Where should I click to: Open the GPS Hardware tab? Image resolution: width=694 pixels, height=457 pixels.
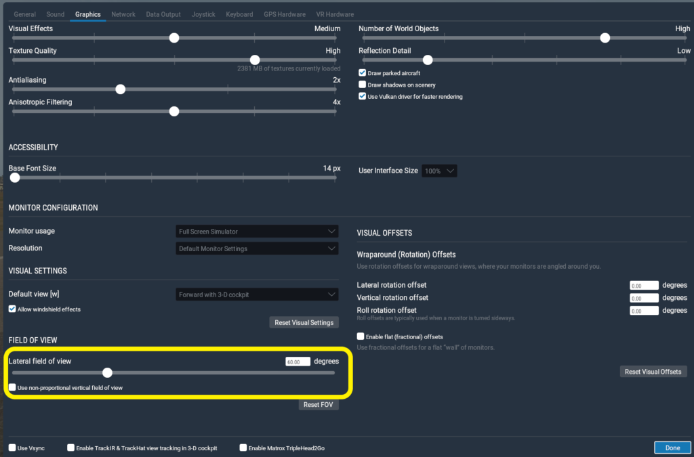coord(285,14)
